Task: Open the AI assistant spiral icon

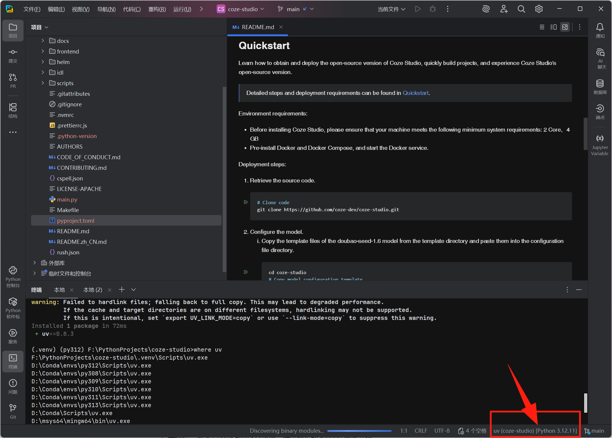Action: [x=486, y=9]
